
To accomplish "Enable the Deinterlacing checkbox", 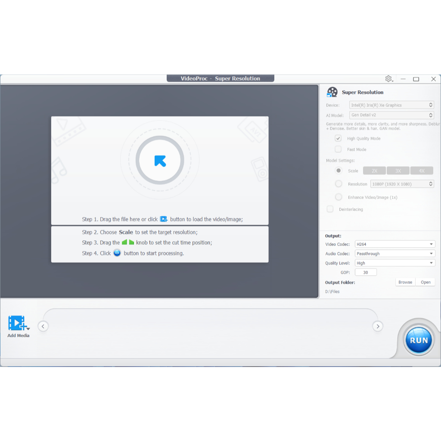I will (x=330, y=209).
